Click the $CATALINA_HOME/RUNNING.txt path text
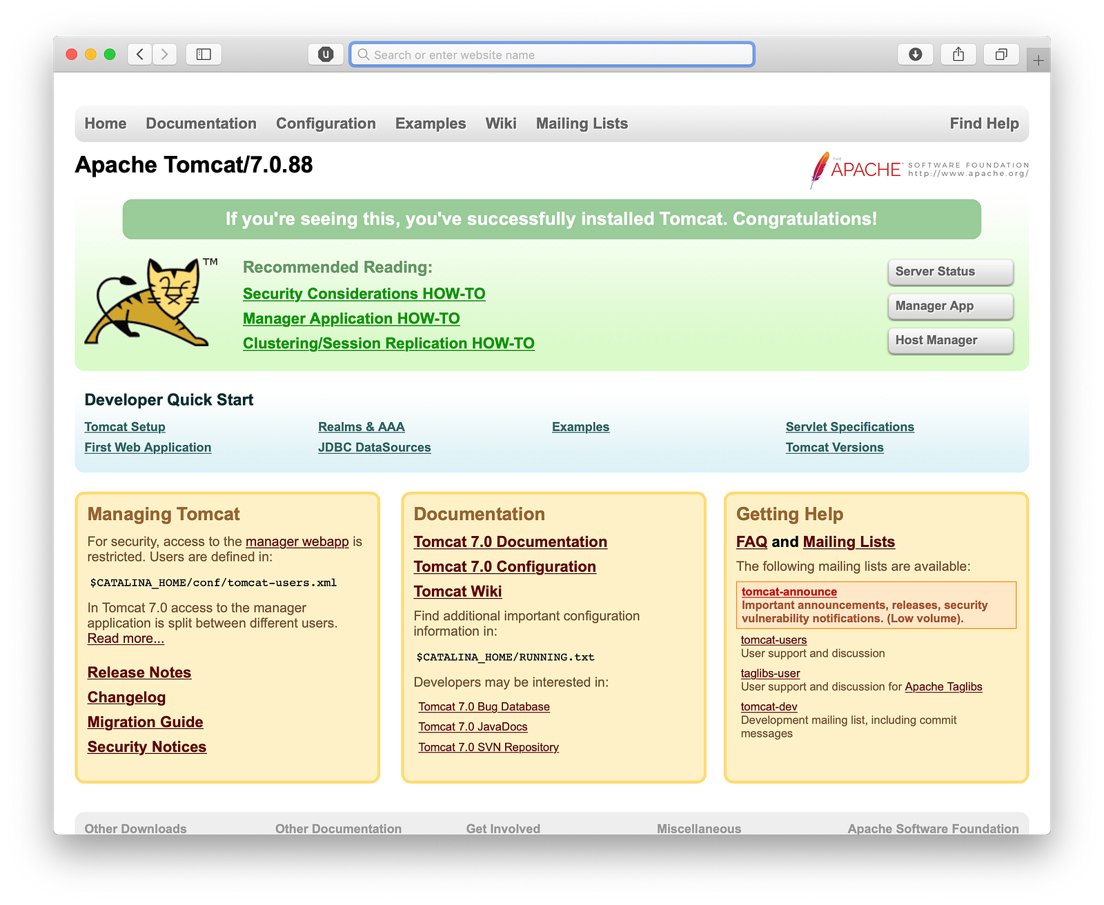1104x905 pixels. pos(506,657)
